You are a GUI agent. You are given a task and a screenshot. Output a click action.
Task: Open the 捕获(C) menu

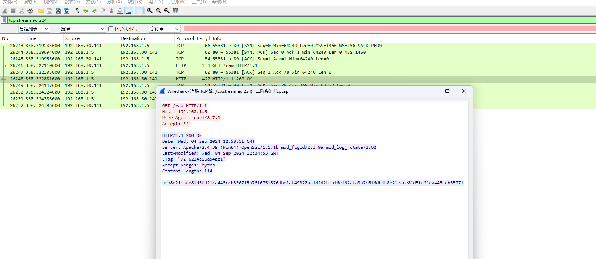click(x=93, y=2)
